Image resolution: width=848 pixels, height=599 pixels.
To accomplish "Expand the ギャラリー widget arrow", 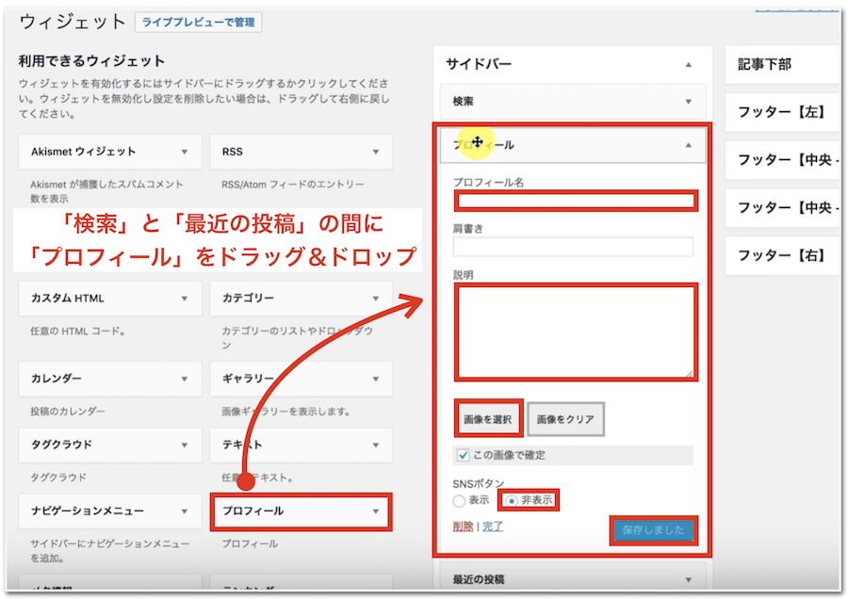I will pos(375,379).
